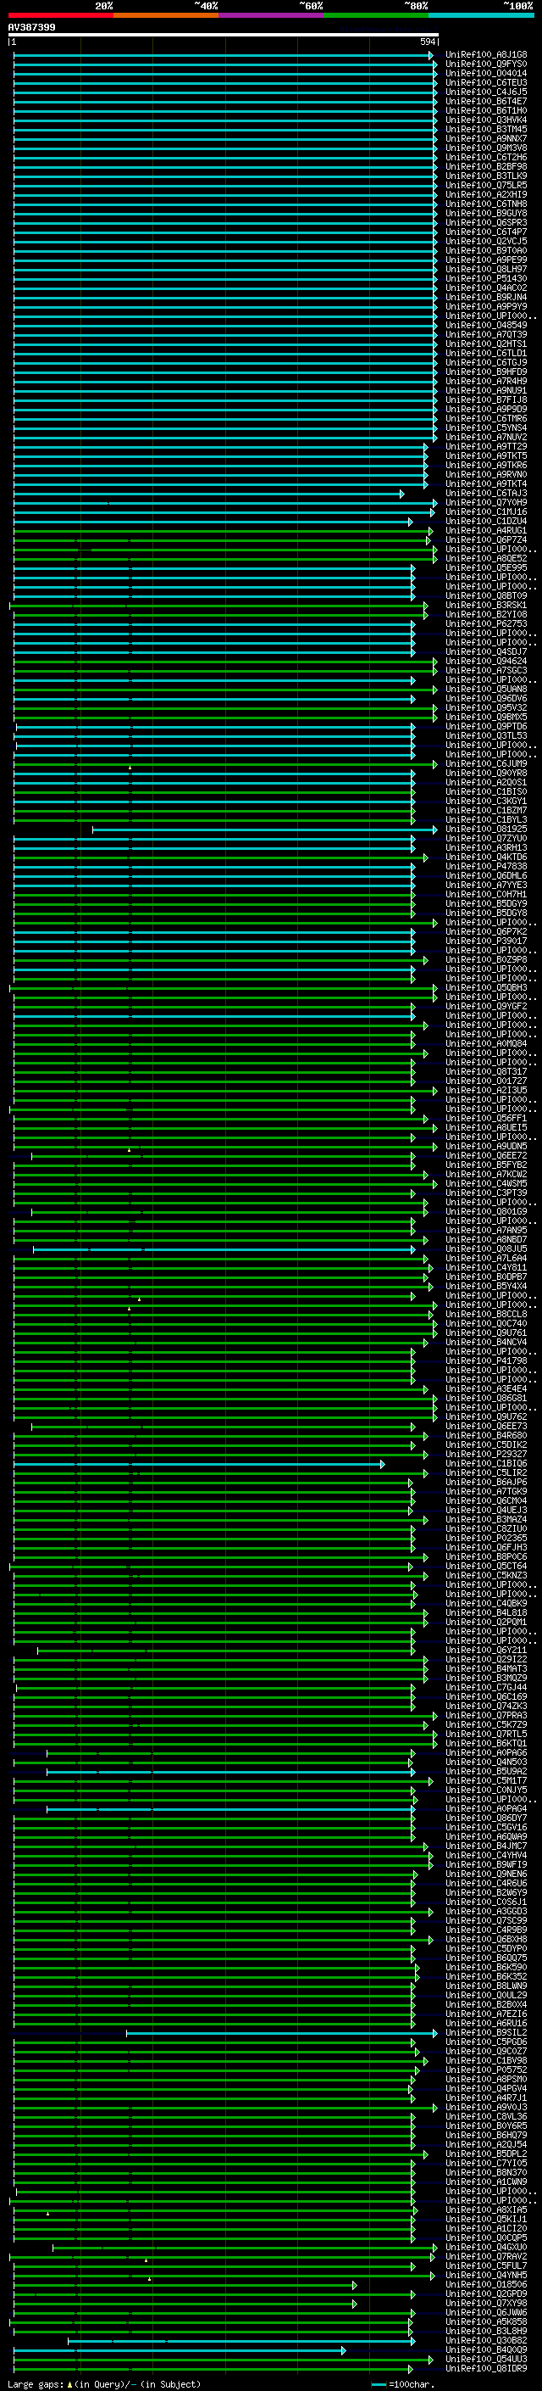The height and width of the screenshot is (2391, 542).
Task: Select hit label UniRef100_P05752
Action: [x=486, y=2070]
